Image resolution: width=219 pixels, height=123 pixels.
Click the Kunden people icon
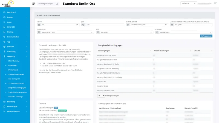(4, 17)
